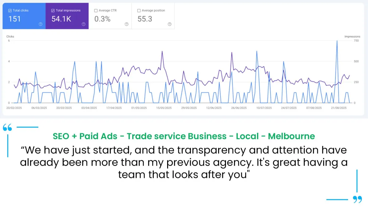
Task: Enable the Average CTR checkbox
Action: 96,10
